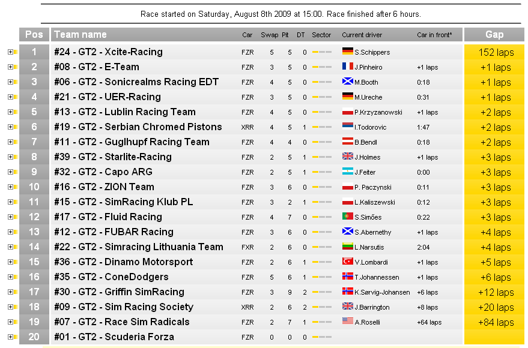Expand details for #19 Serbian Chromed Pistons
Screen dimensions: 528x348
tap(10, 127)
